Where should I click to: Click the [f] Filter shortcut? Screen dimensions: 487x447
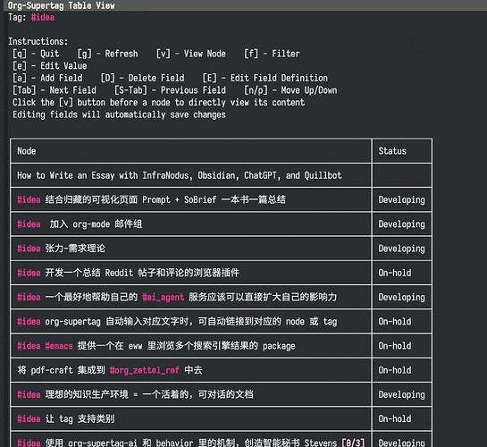pyautogui.click(x=272, y=54)
